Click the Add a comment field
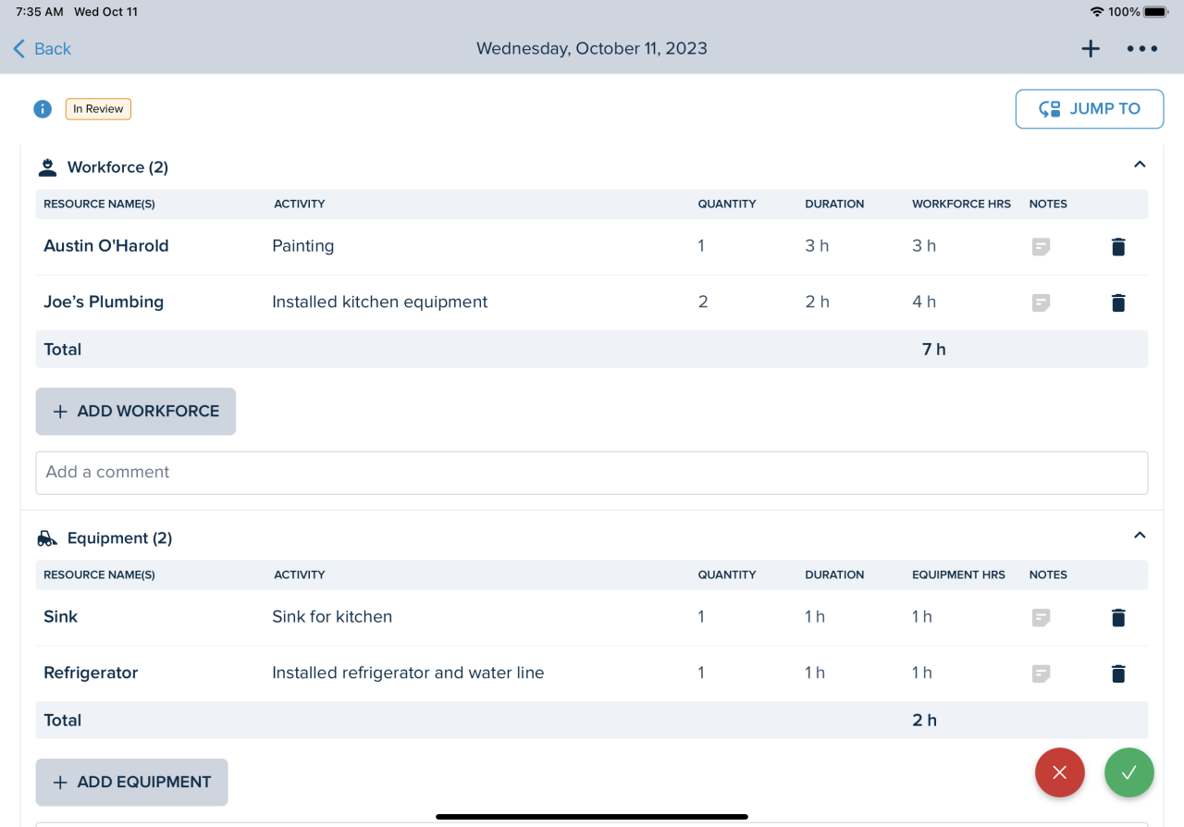The width and height of the screenshot is (1184, 827). click(x=591, y=472)
